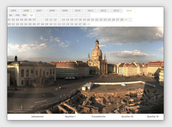
Task: Click the Frauenkirche label
Action: point(99,117)
